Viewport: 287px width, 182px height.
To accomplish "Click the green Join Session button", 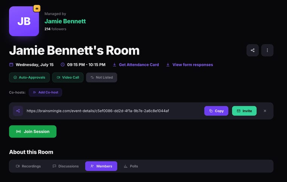I will pos(33,132).
